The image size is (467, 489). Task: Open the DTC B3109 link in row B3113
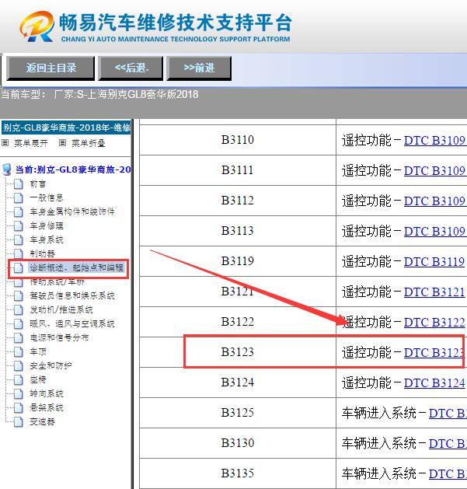434,231
